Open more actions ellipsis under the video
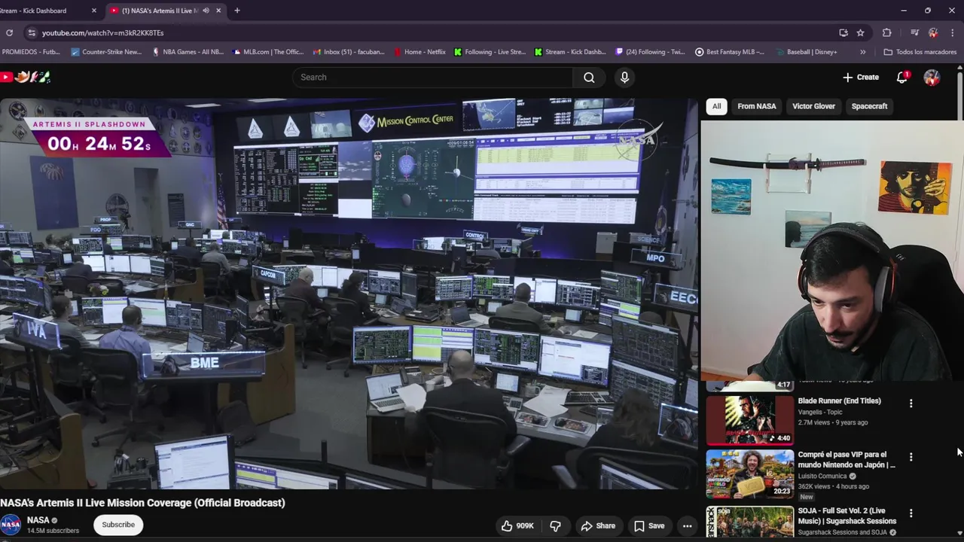 [687, 525]
